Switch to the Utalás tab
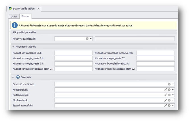Viewport: 190px width, 122px height. pyautogui.click(x=15, y=17)
